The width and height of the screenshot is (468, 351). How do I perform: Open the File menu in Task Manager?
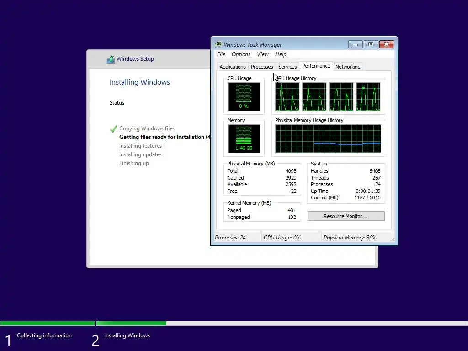click(x=221, y=54)
